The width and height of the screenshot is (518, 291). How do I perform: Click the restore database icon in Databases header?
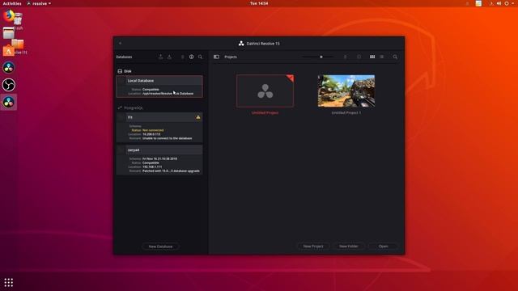click(x=169, y=57)
